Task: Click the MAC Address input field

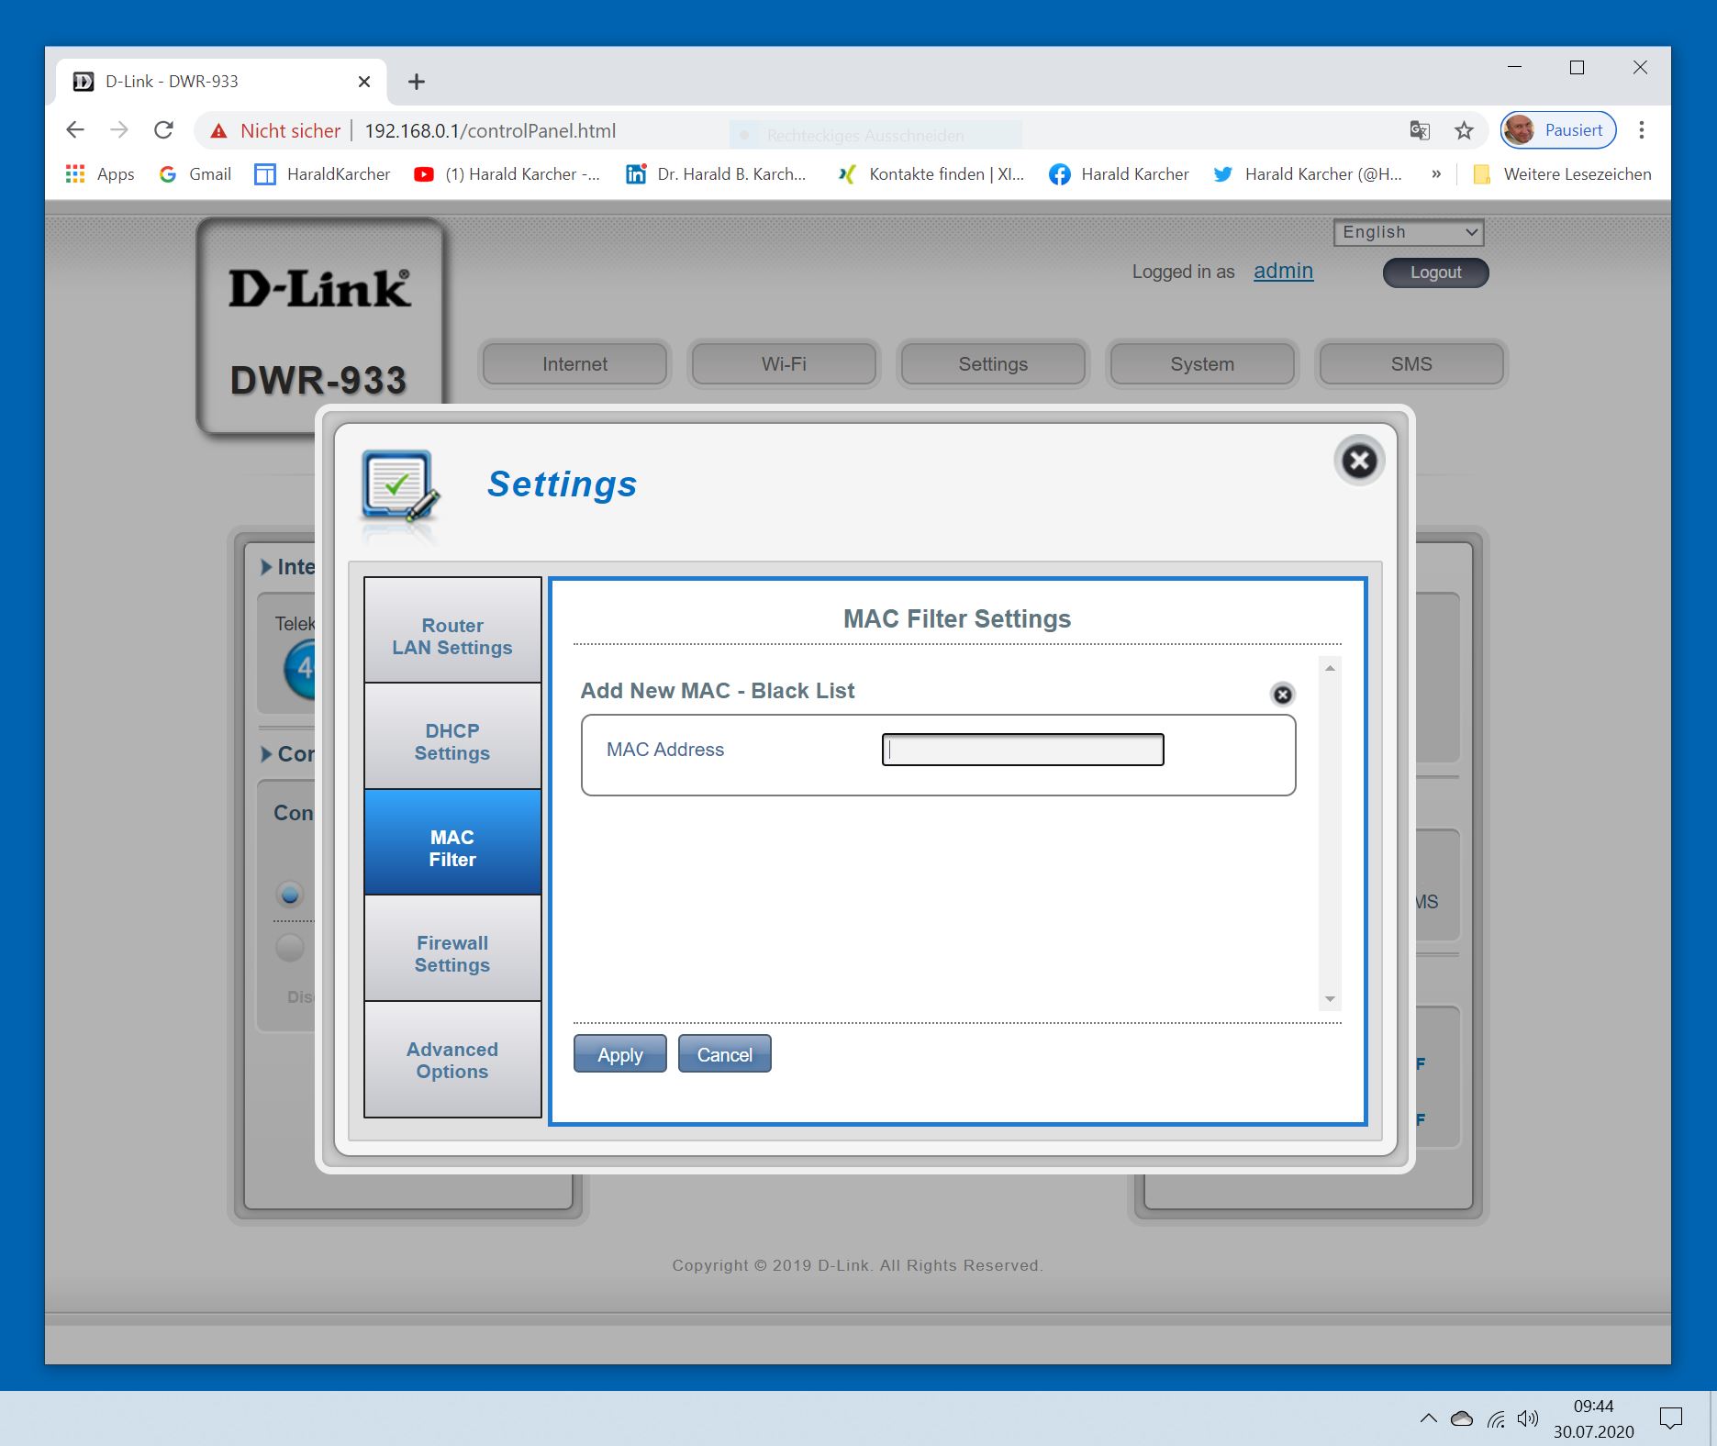Action: [1023, 750]
